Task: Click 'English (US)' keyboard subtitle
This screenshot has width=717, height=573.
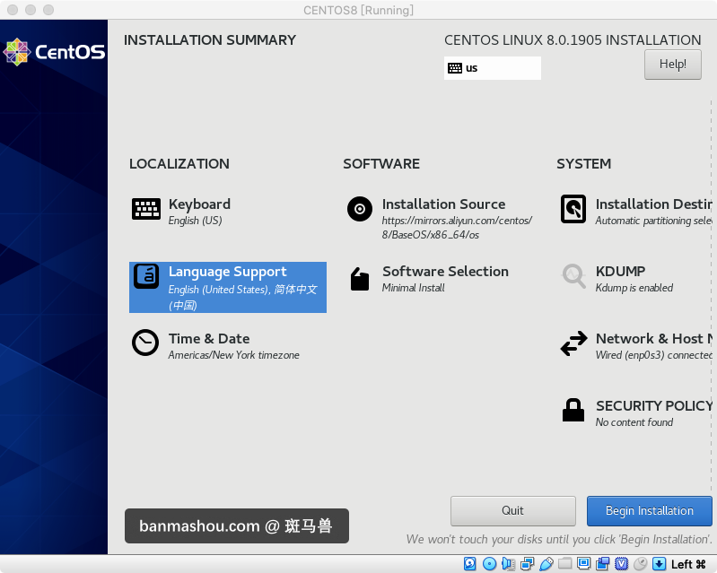Action: coord(196,221)
